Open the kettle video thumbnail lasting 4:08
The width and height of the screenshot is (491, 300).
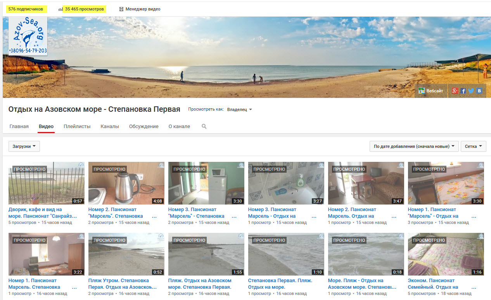[x=126, y=183]
